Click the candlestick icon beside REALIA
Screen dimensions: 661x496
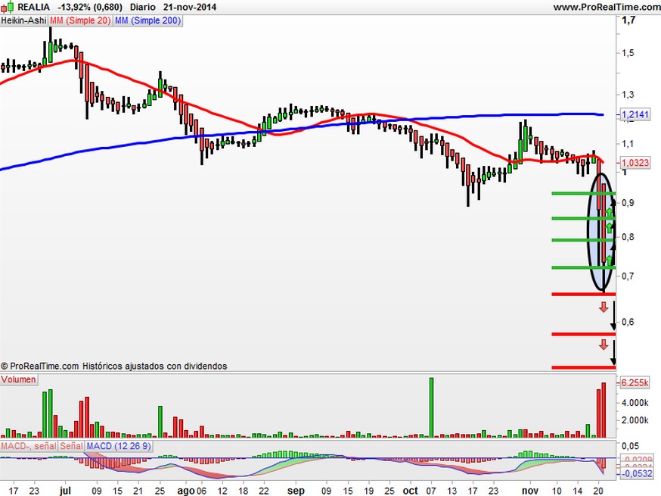pos(8,7)
